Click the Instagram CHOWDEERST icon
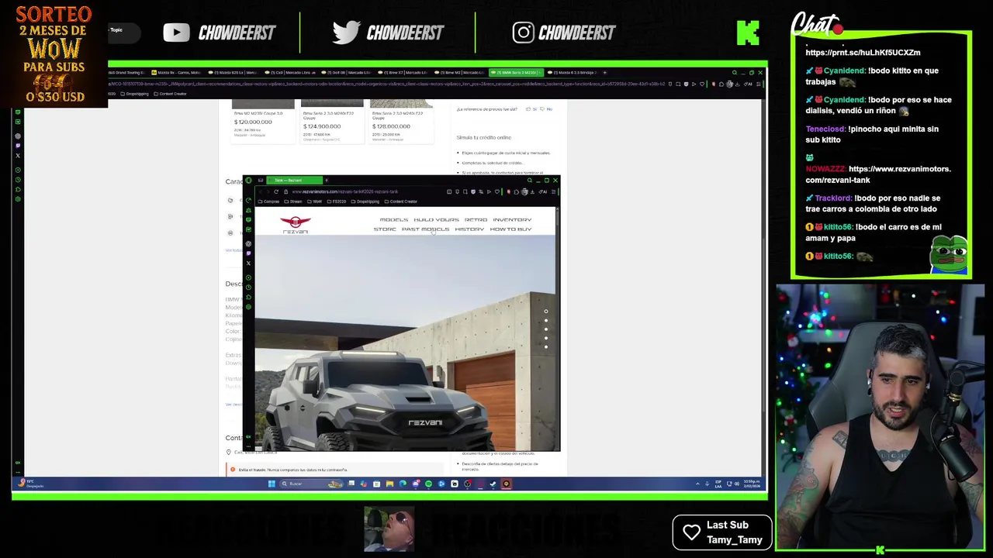The image size is (993, 558). coord(523,32)
